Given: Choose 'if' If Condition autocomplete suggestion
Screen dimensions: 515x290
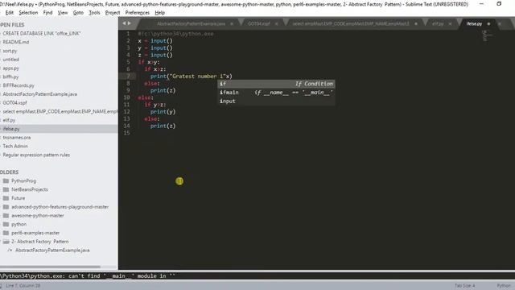Looking at the screenshot, I should click(x=276, y=84).
